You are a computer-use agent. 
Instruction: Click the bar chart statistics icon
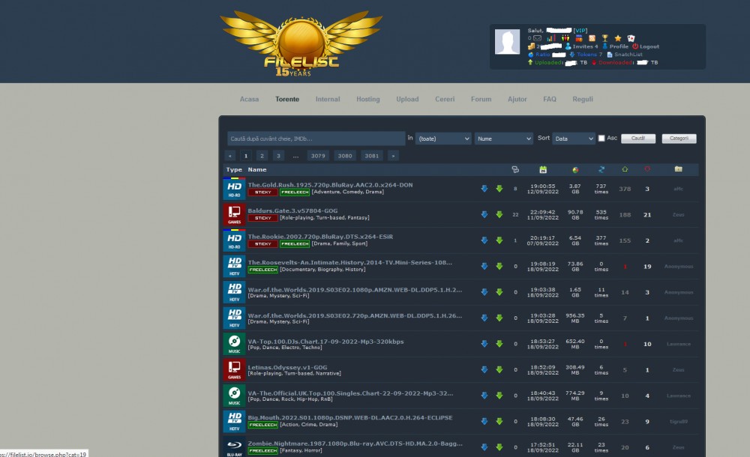click(551, 38)
